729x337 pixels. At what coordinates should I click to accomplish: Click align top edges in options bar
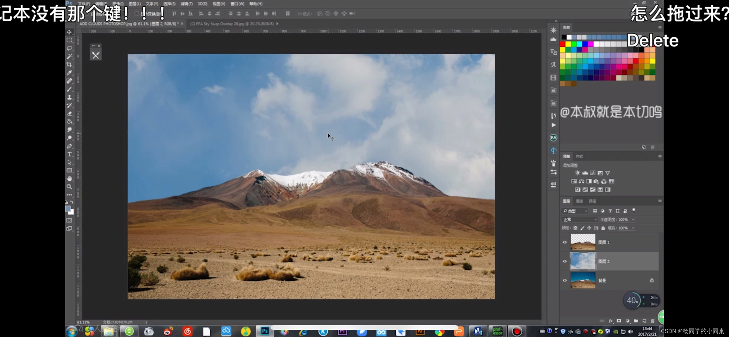(x=174, y=13)
